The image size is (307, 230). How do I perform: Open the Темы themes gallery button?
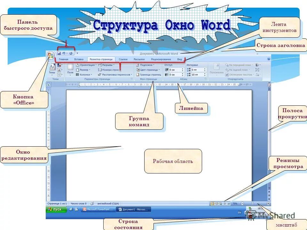click(x=52, y=70)
